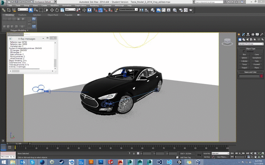Viewport: 265px width, 165px height.
Task: Collapse the Object Type rollout
Action: (250, 48)
